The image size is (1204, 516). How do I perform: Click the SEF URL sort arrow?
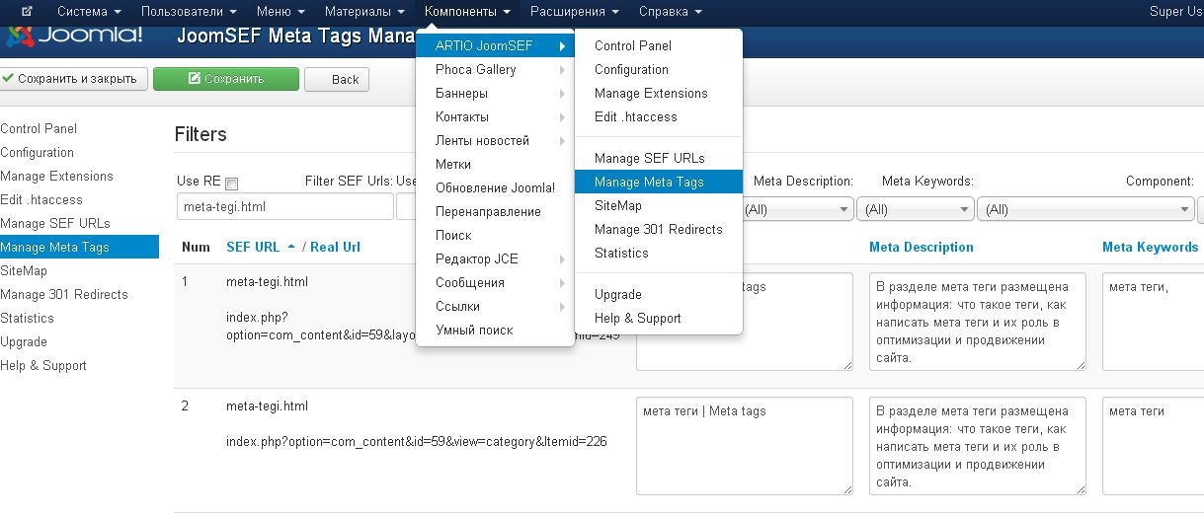[291, 247]
